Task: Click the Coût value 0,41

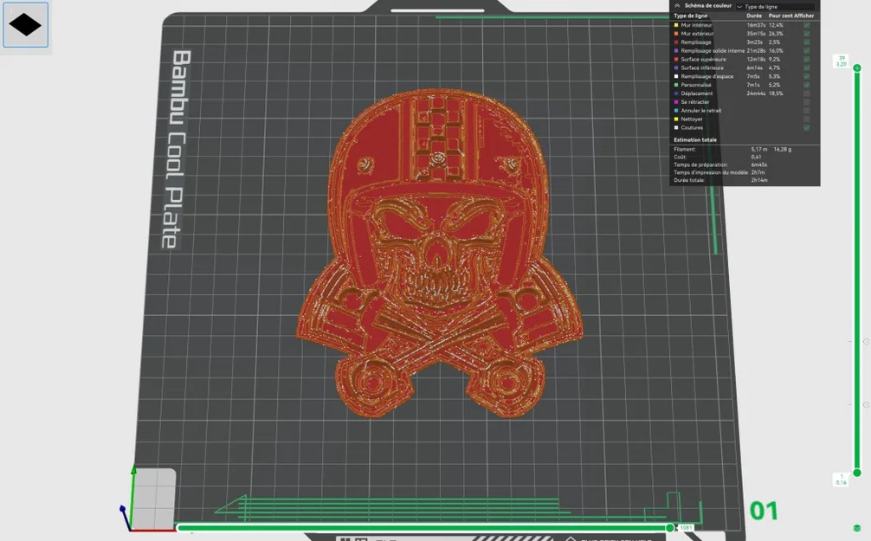Action: pos(756,158)
